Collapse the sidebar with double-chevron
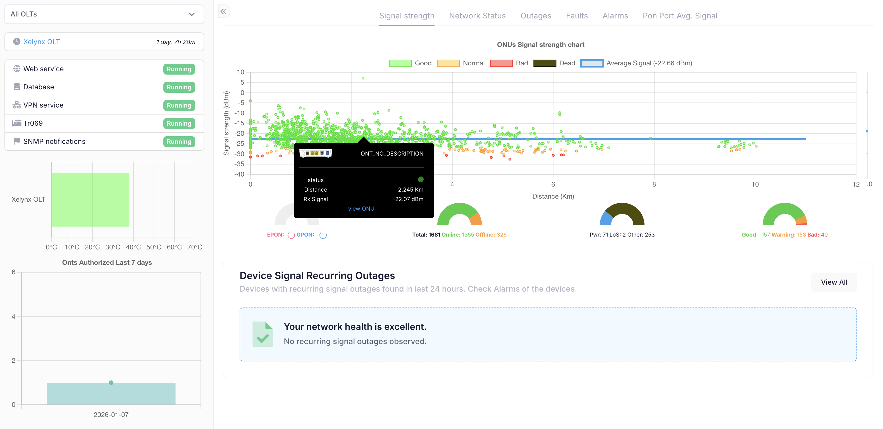 tap(223, 12)
